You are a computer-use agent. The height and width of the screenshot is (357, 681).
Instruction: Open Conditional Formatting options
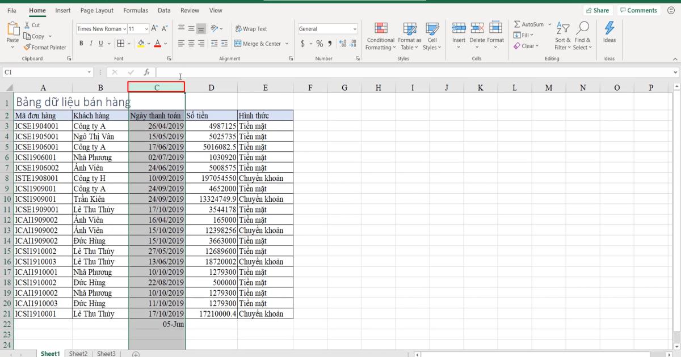[x=380, y=36]
